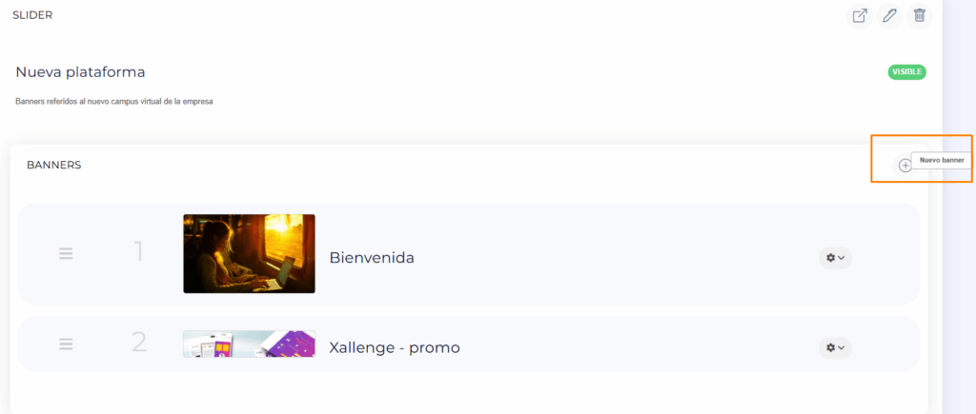Click the Nueva plataforma slider title
The height and width of the screenshot is (414, 976).
(x=80, y=72)
